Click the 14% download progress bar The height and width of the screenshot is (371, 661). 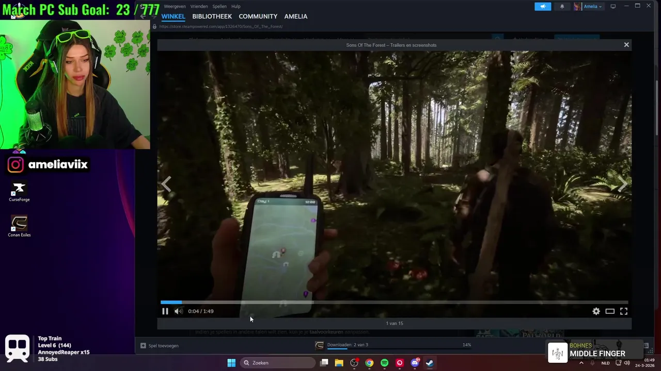[x=399, y=349]
